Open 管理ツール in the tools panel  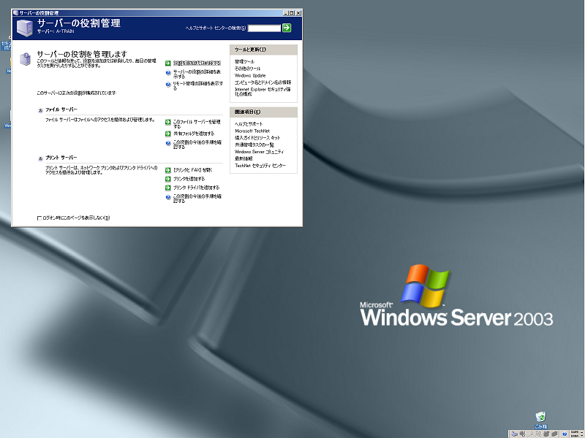click(245, 61)
